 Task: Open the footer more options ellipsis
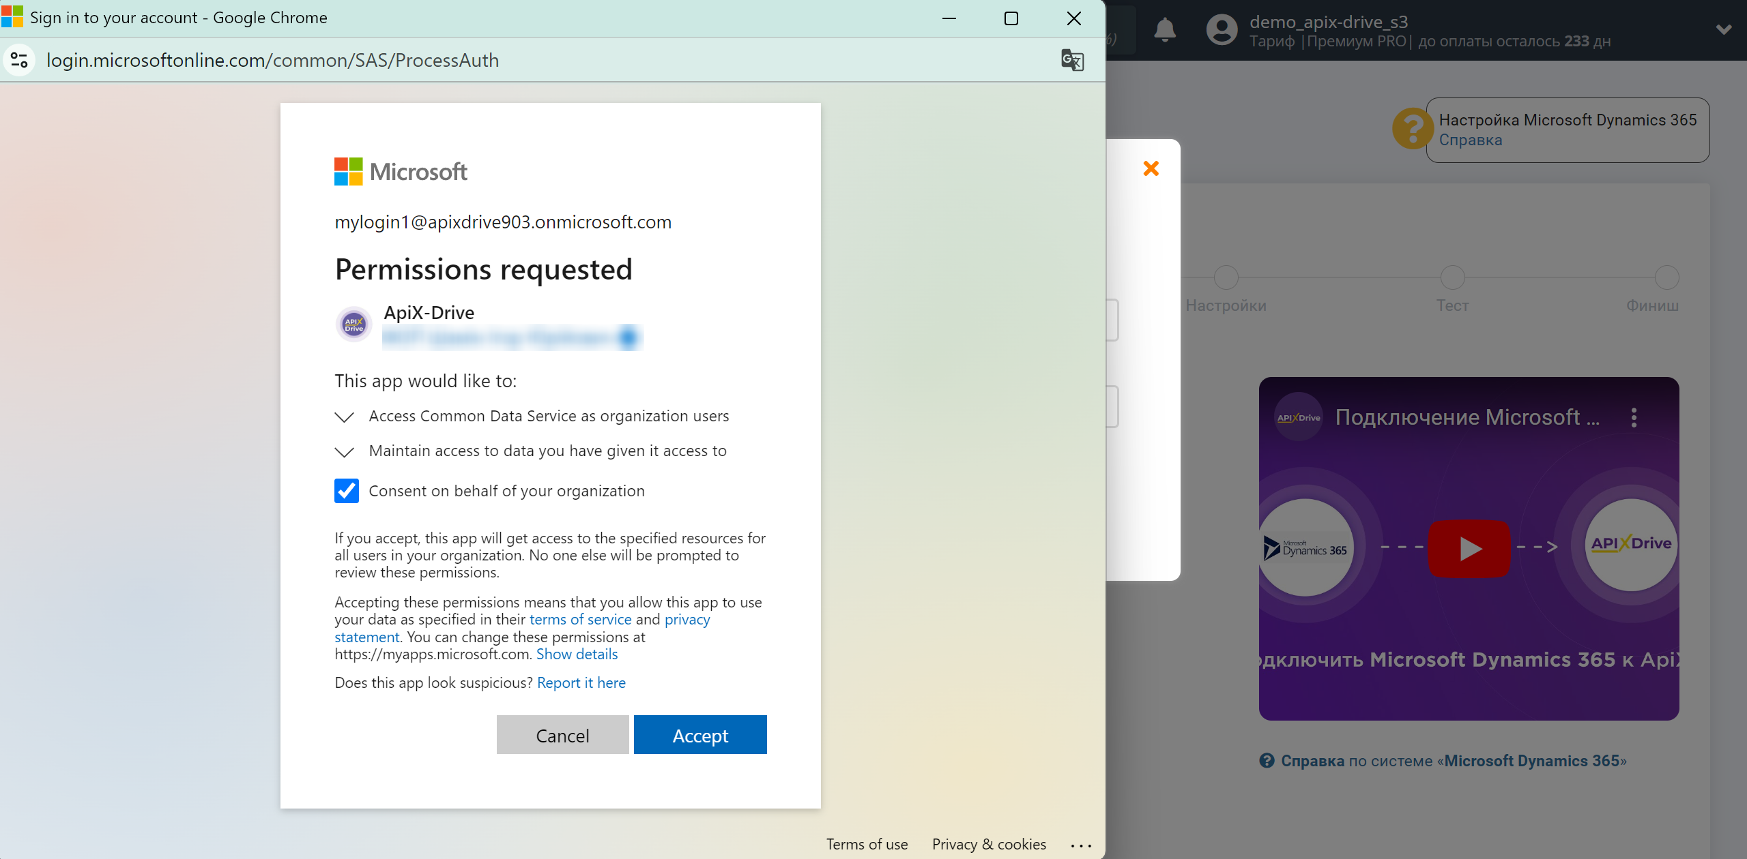[x=1081, y=845]
